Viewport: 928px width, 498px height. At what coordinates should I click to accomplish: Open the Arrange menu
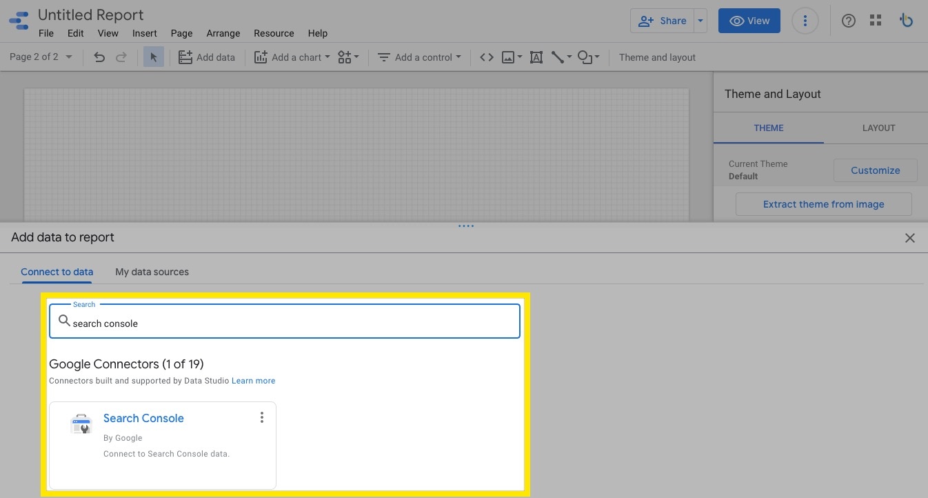click(x=223, y=33)
